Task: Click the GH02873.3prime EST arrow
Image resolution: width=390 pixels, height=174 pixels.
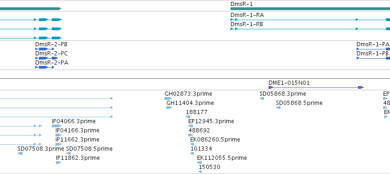Action: (168, 98)
